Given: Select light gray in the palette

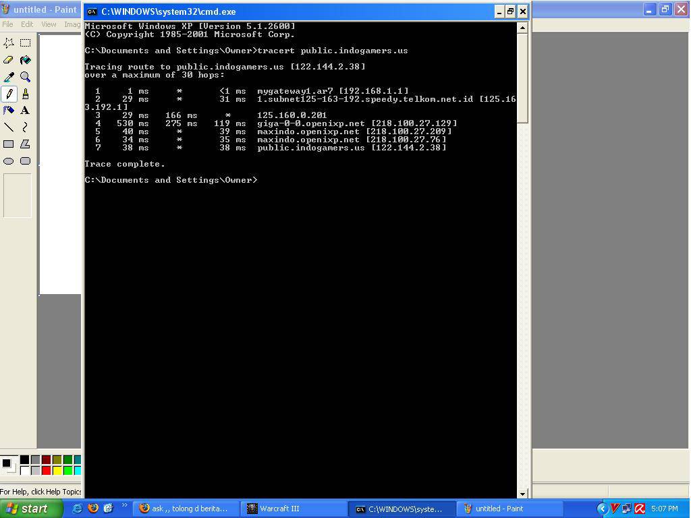Looking at the screenshot, I should pos(35,470).
